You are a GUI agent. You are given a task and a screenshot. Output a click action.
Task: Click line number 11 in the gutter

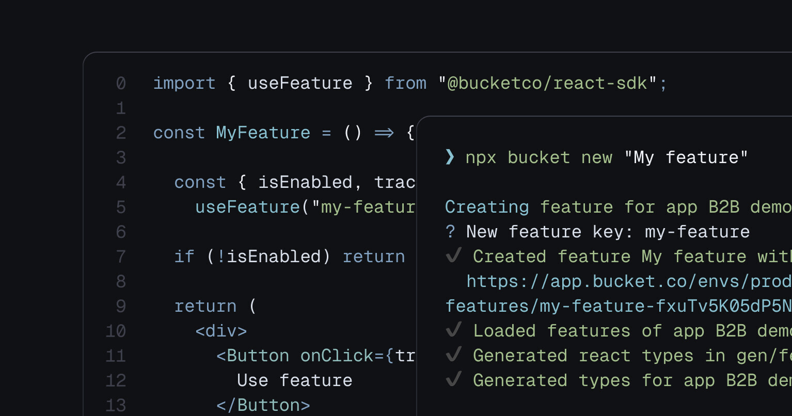coord(116,356)
